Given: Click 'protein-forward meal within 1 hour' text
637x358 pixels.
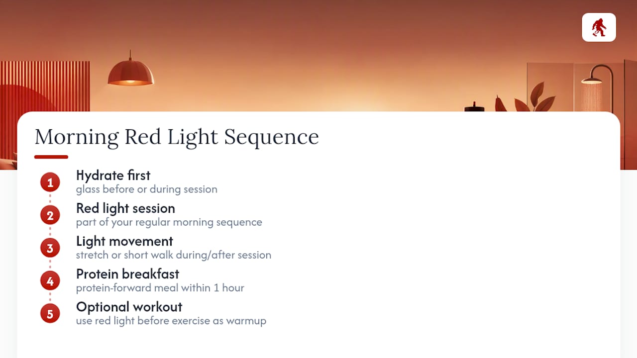Looking at the screenshot, I should 160,288.
